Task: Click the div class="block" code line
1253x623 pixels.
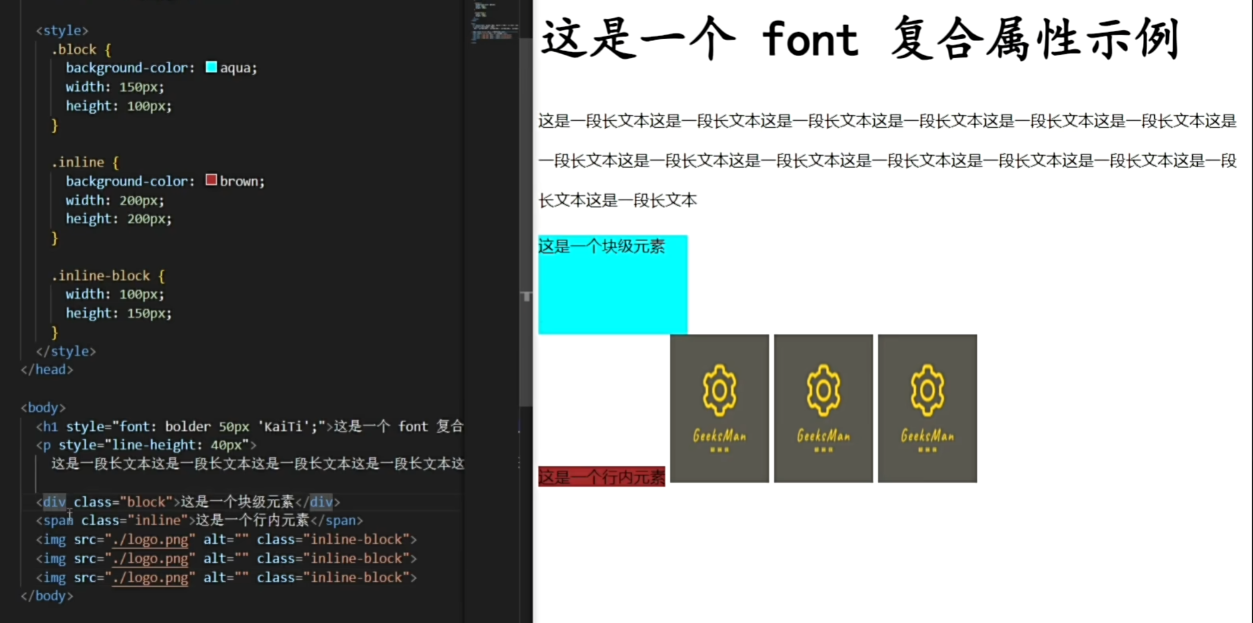Action: pyautogui.click(x=188, y=502)
